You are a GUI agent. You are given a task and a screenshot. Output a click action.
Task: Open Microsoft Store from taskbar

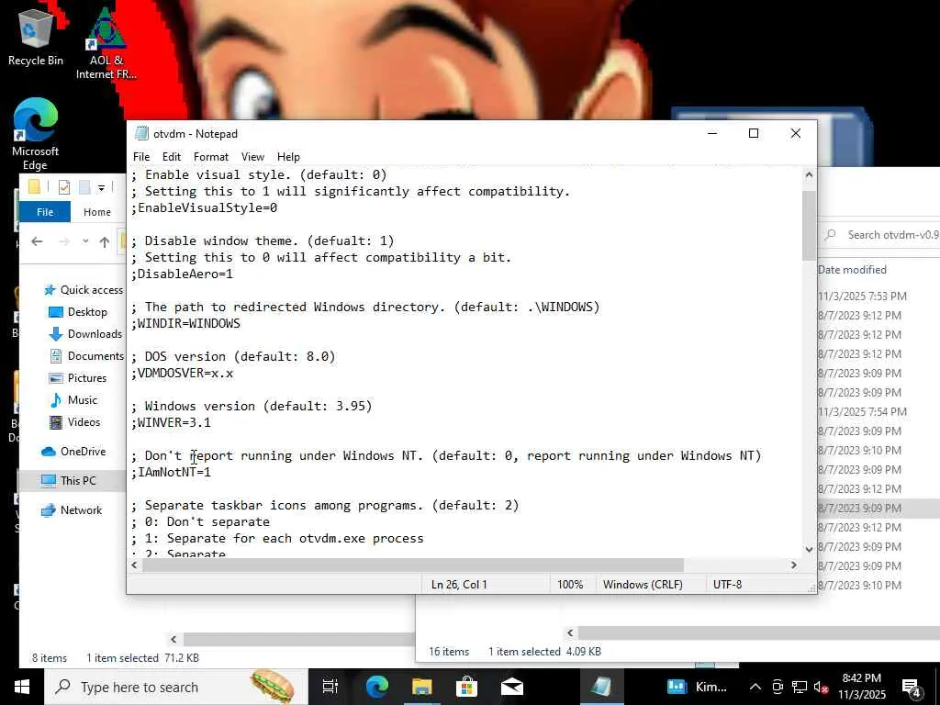click(466, 687)
